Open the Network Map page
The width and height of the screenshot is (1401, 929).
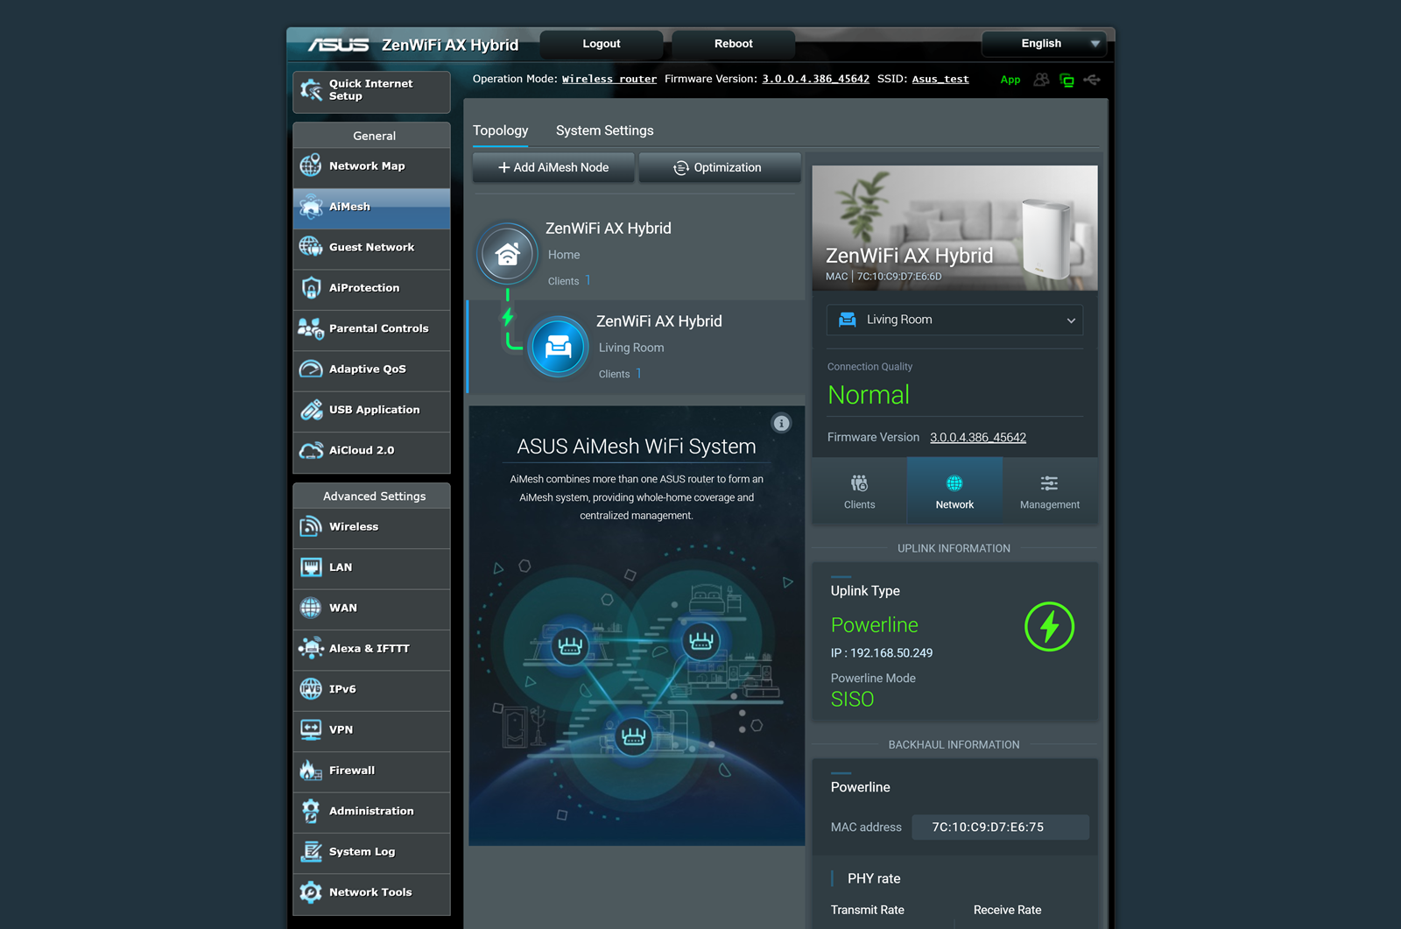pos(371,166)
